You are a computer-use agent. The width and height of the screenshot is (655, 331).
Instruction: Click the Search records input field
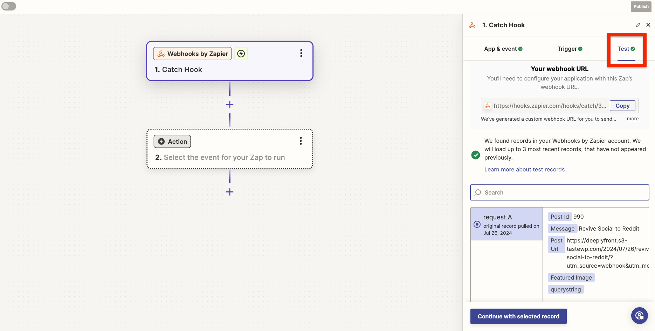tap(559, 192)
